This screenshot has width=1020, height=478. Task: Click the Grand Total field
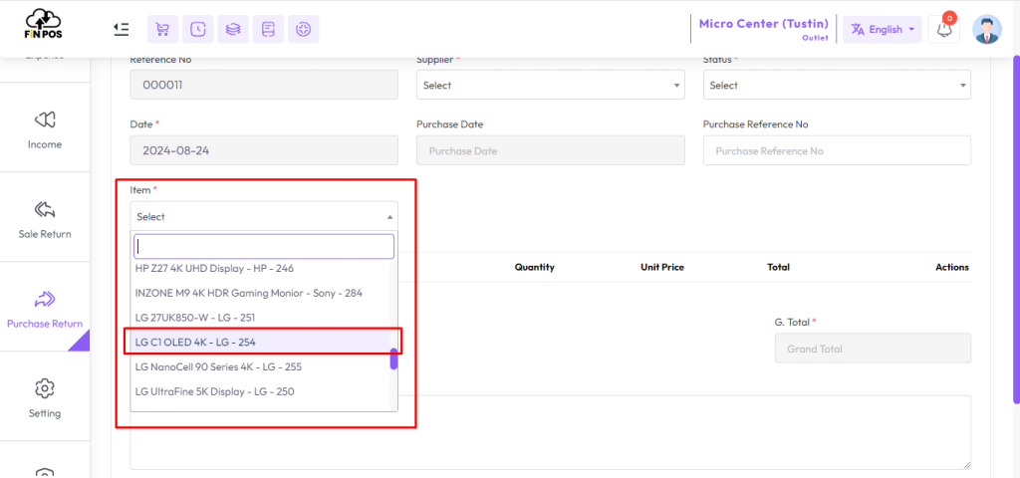(873, 349)
